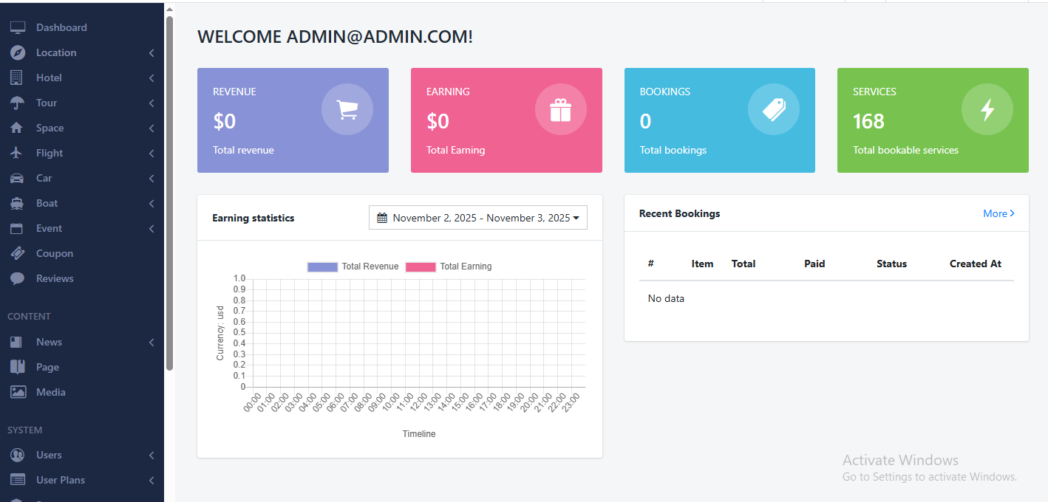Click the ticket icon for Coupon
The width and height of the screenshot is (1048, 502).
(x=17, y=253)
